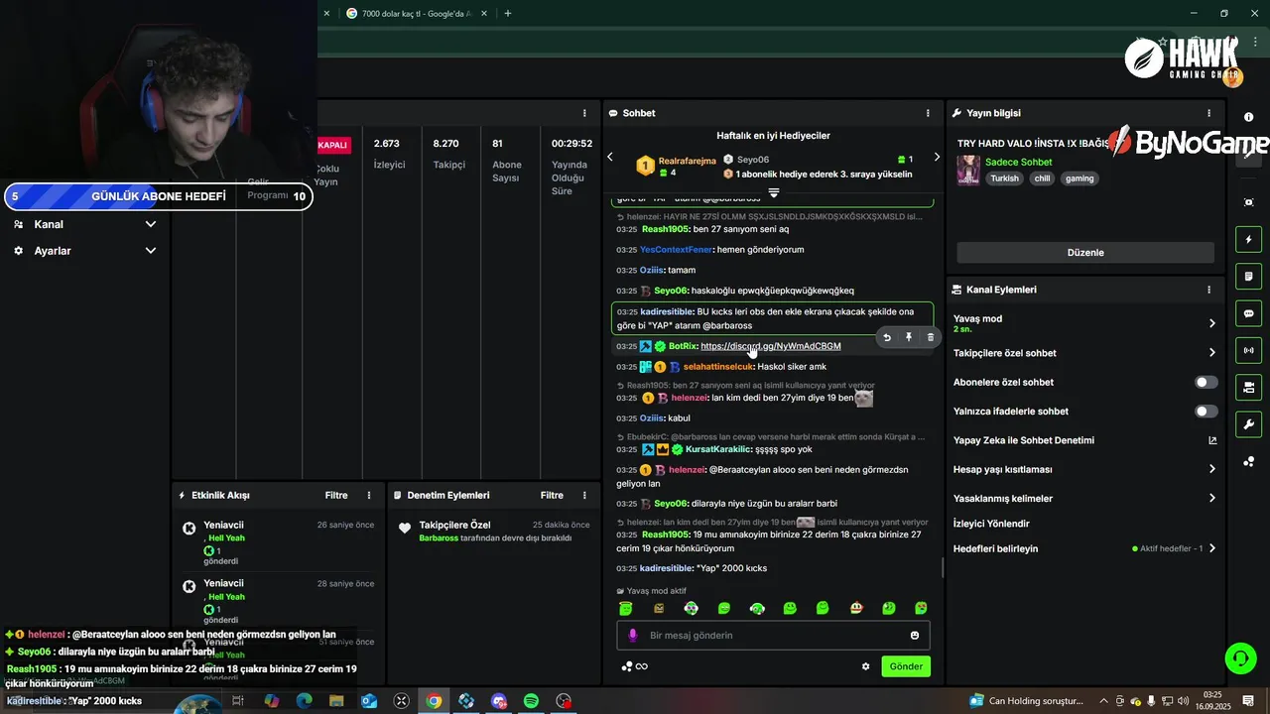The width and height of the screenshot is (1270, 714).
Task: Toggle the channel actions icon in right sidebar
Action: [x=1248, y=387]
